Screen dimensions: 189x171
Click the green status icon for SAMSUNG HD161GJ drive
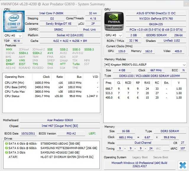[7, 153]
